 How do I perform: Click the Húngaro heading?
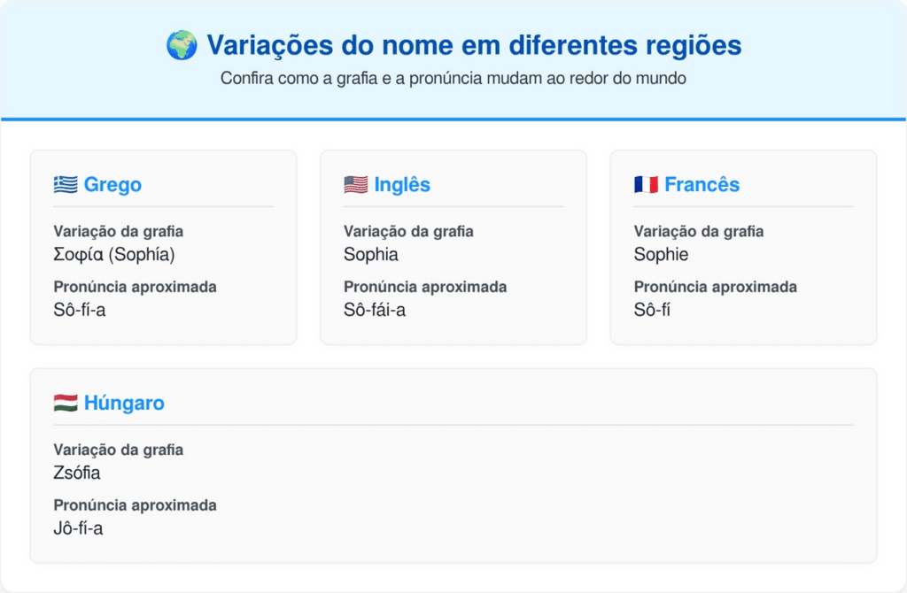(x=124, y=404)
